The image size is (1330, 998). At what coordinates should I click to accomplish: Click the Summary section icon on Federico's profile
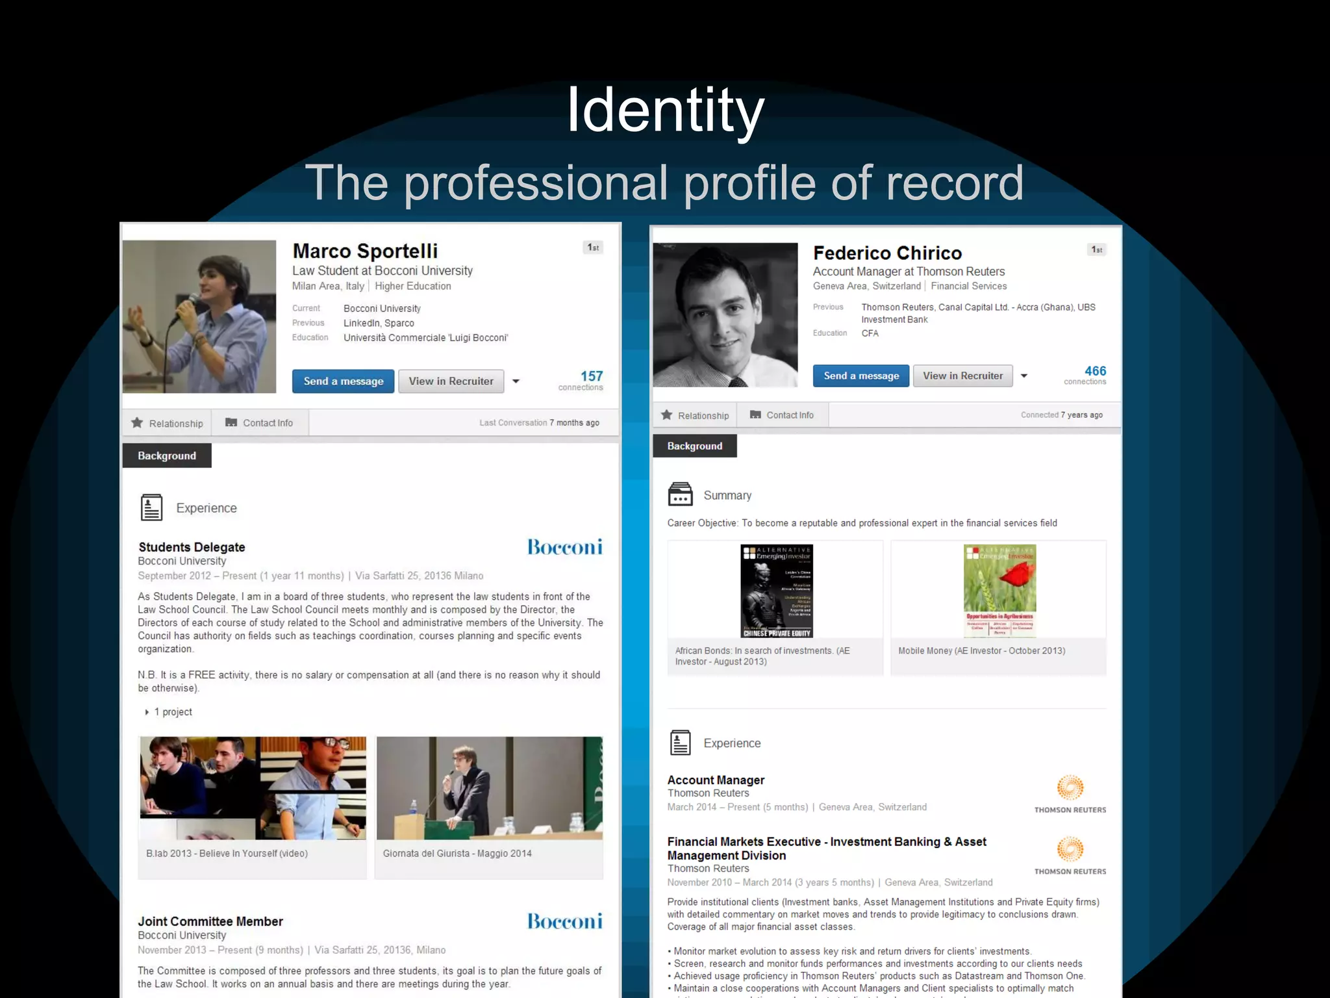coord(681,494)
